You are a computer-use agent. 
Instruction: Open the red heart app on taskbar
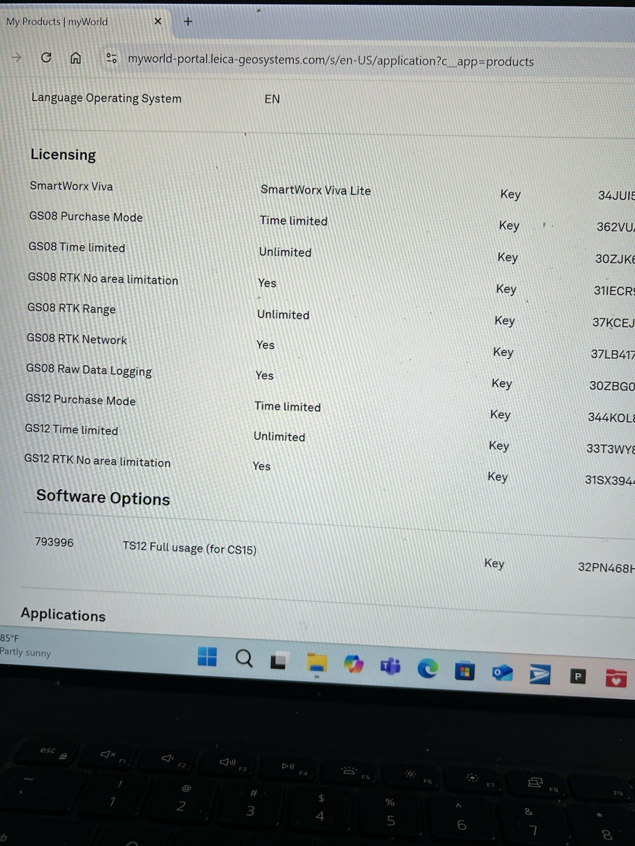tap(616, 678)
